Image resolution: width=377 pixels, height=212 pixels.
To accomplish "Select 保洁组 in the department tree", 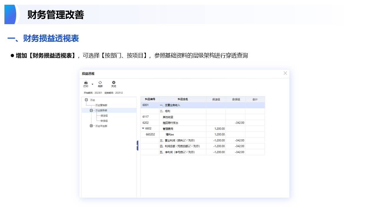I will coord(104,116).
